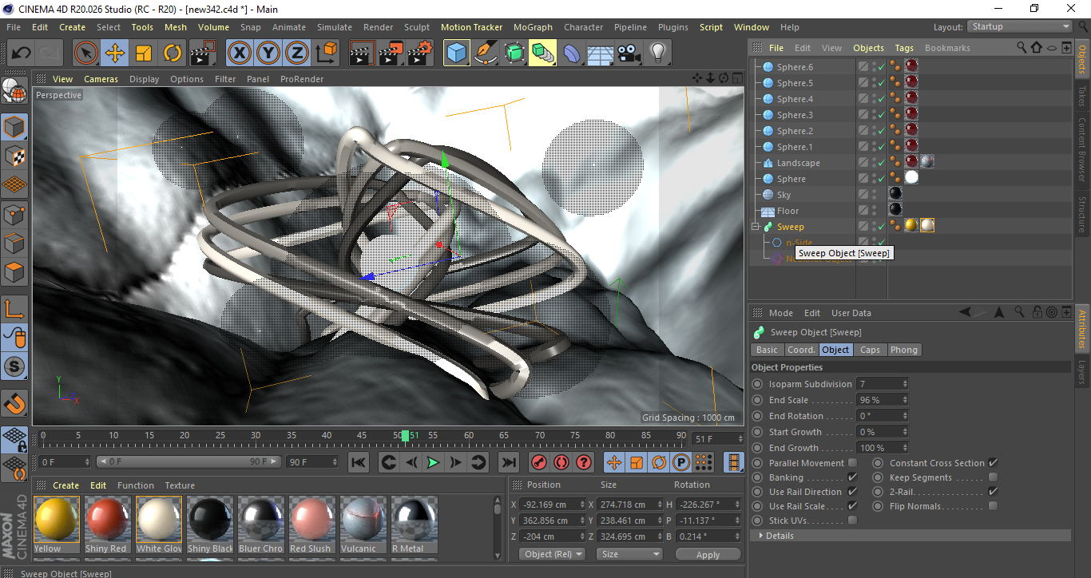Uncheck the Use Rail Scale checkbox
This screenshot has width=1091, height=578.
pos(852,506)
